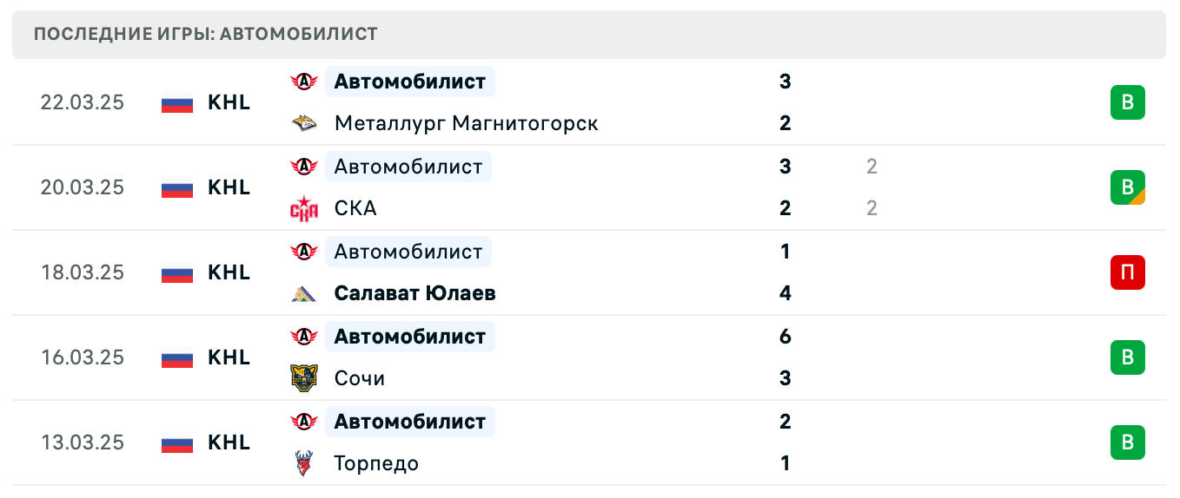Click the red loss badge for 18.03.25
Image resolution: width=1180 pixels, height=498 pixels.
click(1127, 272)
